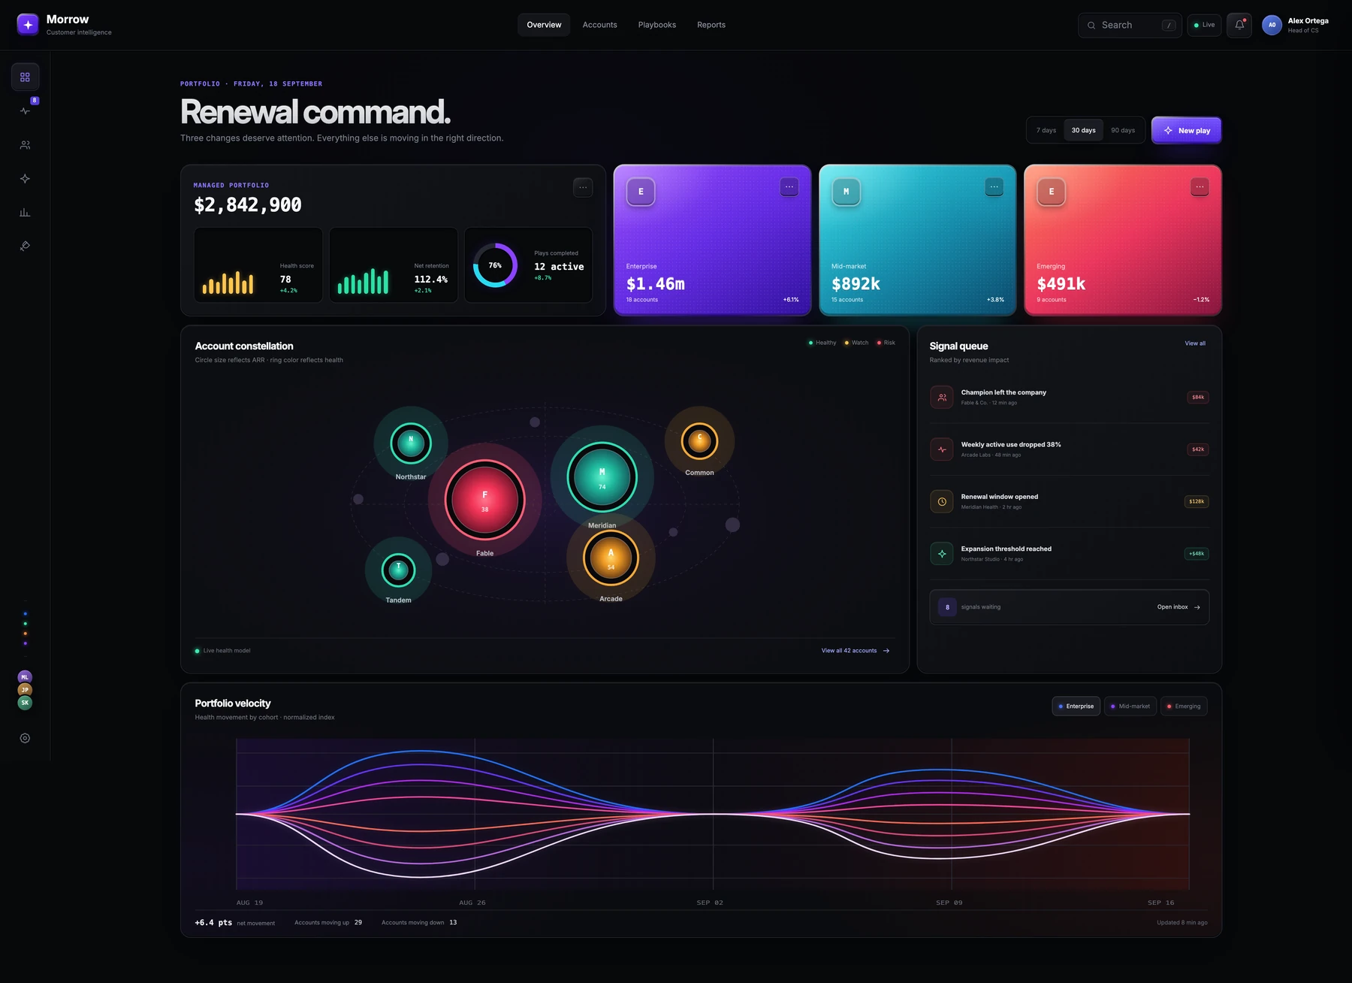Image resolution: width=1352 pixels, height=983 pixels.
Task: Click the Fable account circle
Action: point(484,500)
